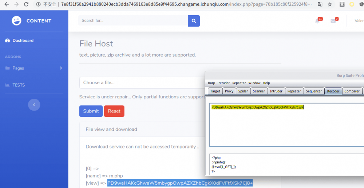Viewport: 364px width, 188px height.
Task: Open the Help menu in Burp Suite
Action: [x=266, y=83]
